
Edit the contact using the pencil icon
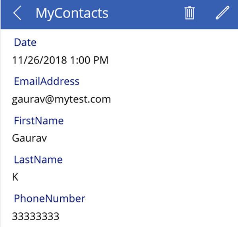point(223,13)
